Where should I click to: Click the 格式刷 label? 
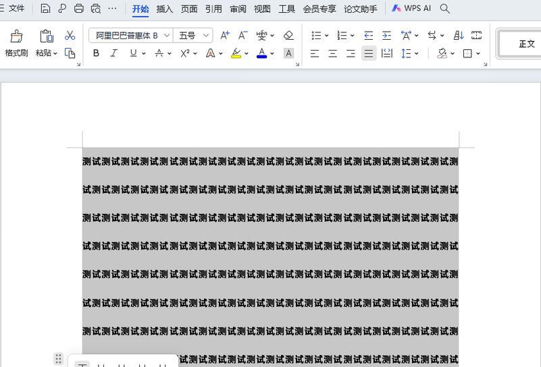point(16,53)
